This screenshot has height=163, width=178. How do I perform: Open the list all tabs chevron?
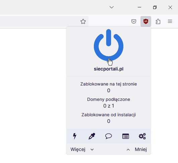tap(112, 7)
